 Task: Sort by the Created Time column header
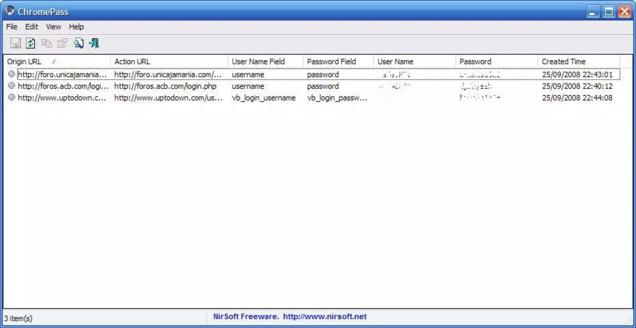click(x=579, y=61)
